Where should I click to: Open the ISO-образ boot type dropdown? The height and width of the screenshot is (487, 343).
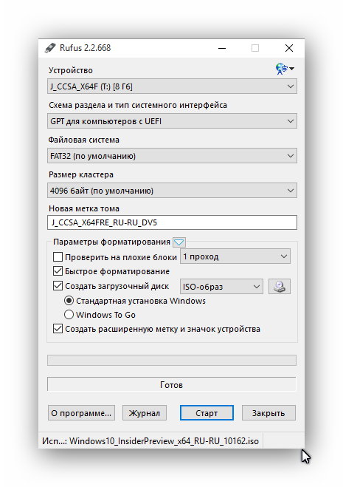click(221, 286)
